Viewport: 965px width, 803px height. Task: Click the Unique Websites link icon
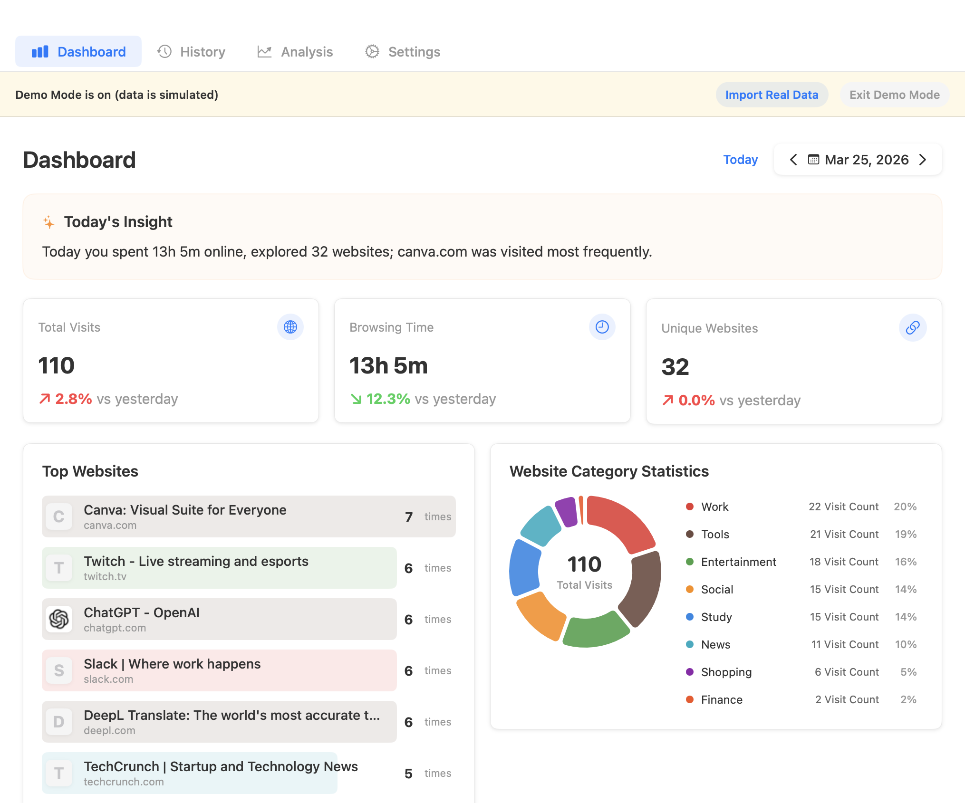(913, 328)
